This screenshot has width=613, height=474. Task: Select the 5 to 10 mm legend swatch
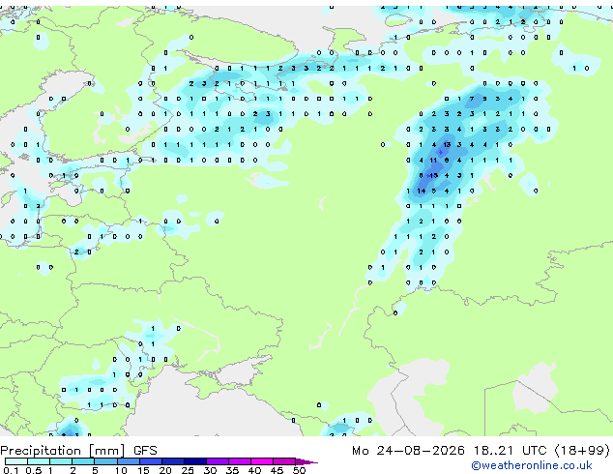[x=105, y=461]
